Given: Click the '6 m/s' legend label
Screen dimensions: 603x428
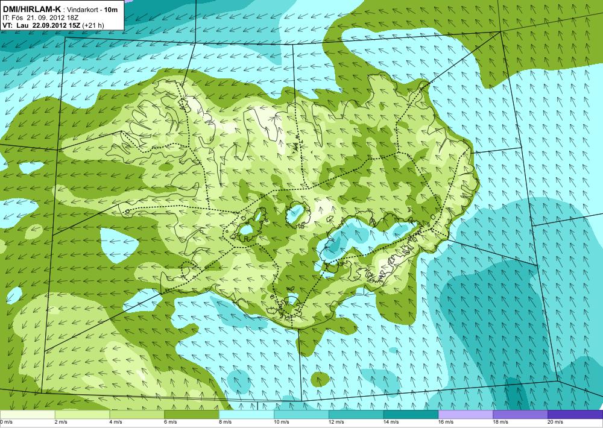Looking at the screenshot, I should (171, 422).
